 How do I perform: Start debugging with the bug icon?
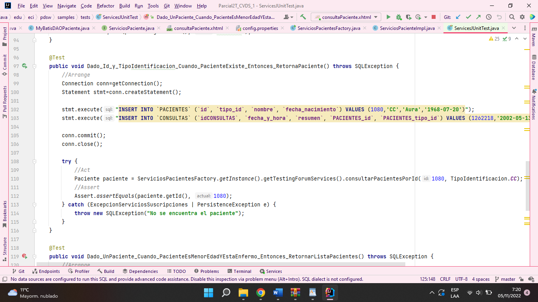tap(399, 17)
